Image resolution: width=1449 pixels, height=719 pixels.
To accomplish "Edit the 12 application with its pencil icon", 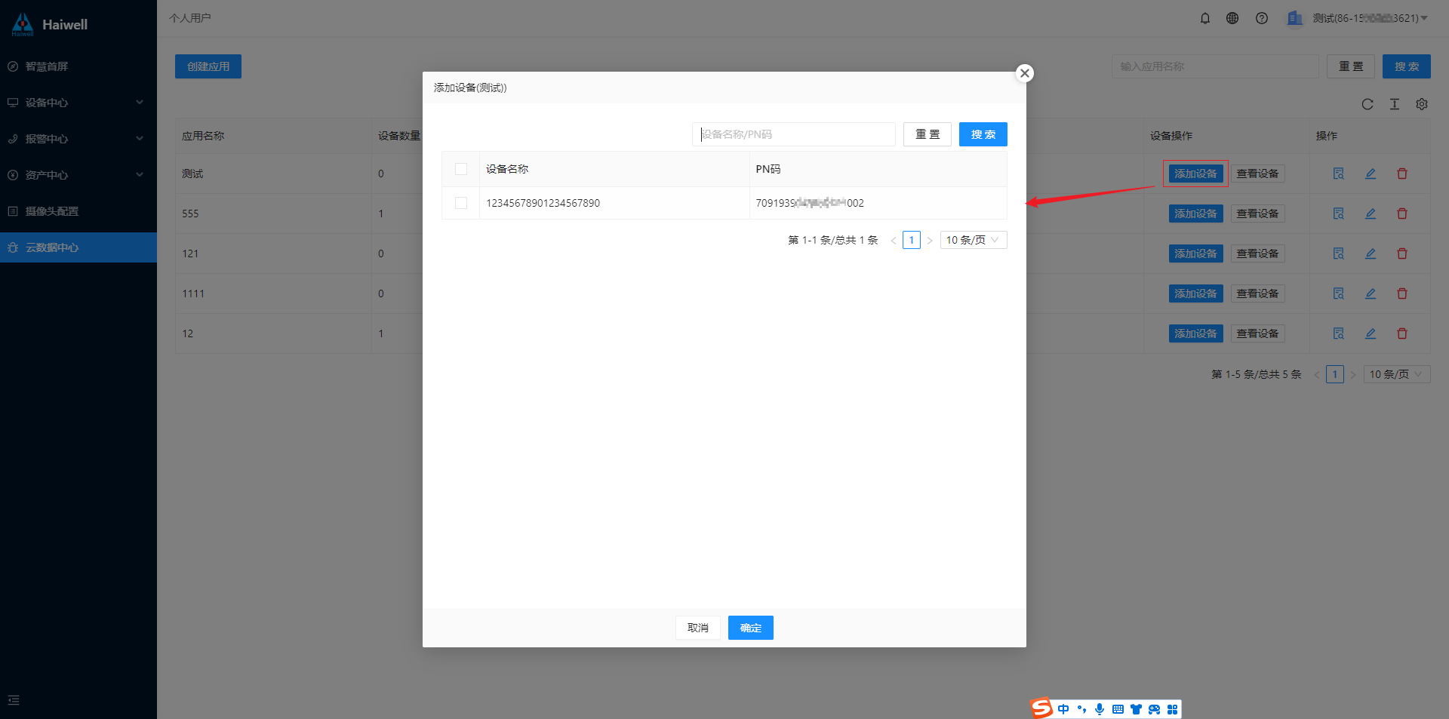I will 1371,333.
